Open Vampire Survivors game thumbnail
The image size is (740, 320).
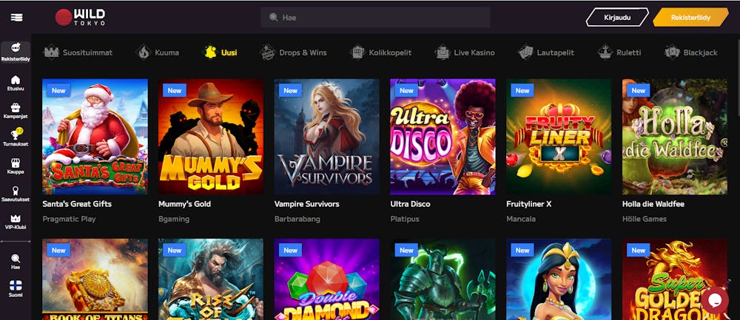click(326, 137)
